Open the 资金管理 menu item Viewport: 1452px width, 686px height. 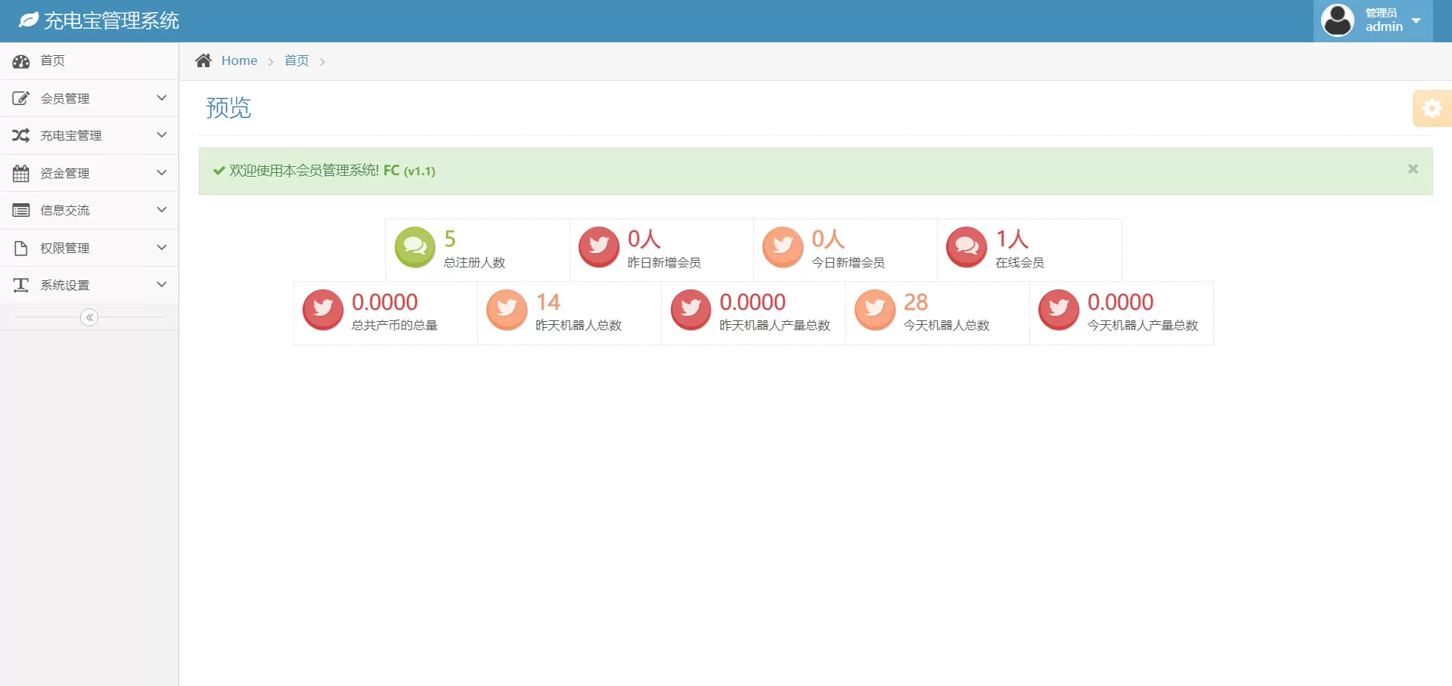(89, 173)
